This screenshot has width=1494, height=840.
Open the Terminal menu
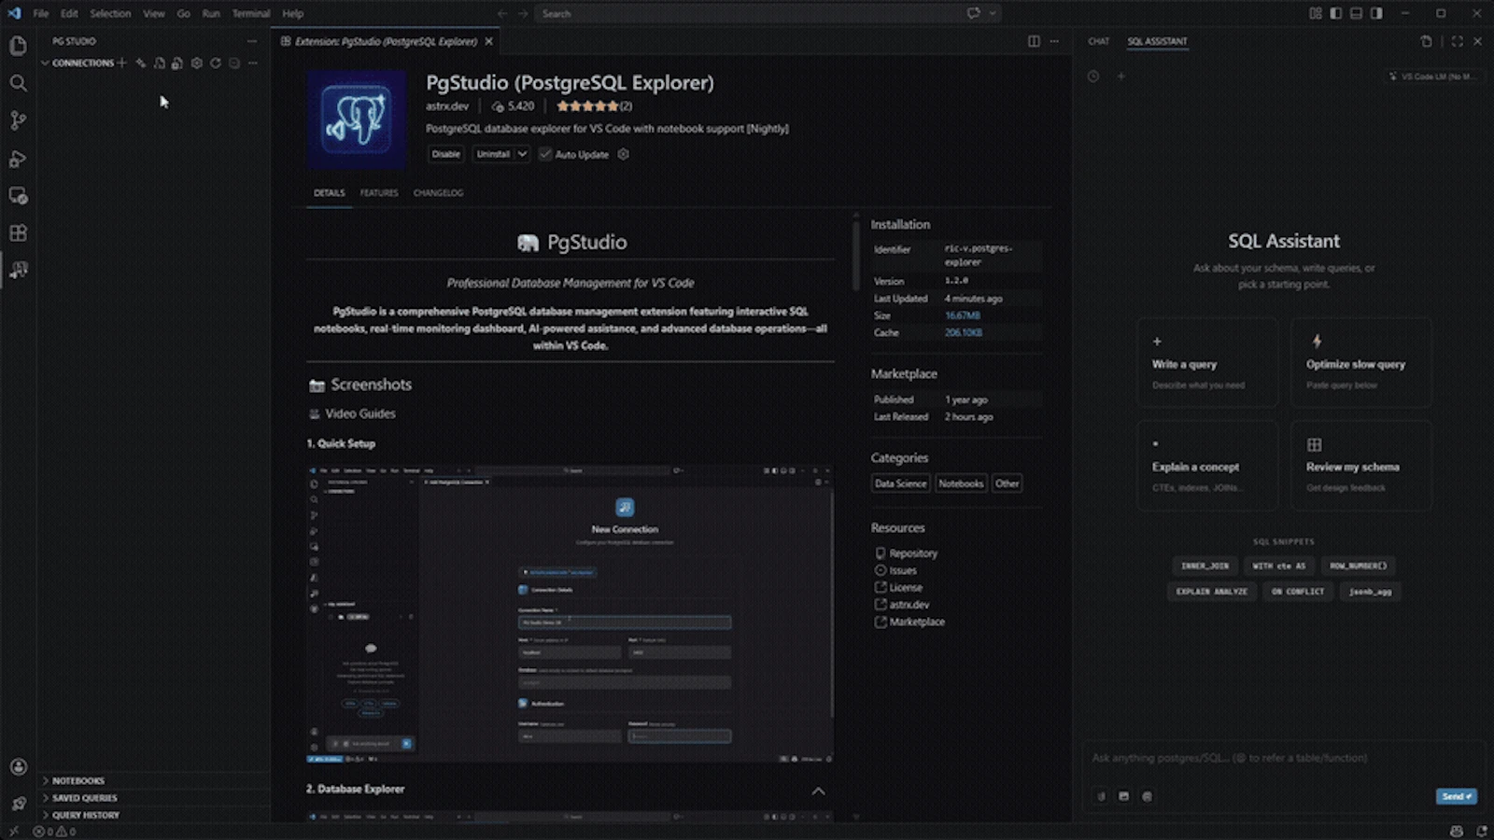250,13
